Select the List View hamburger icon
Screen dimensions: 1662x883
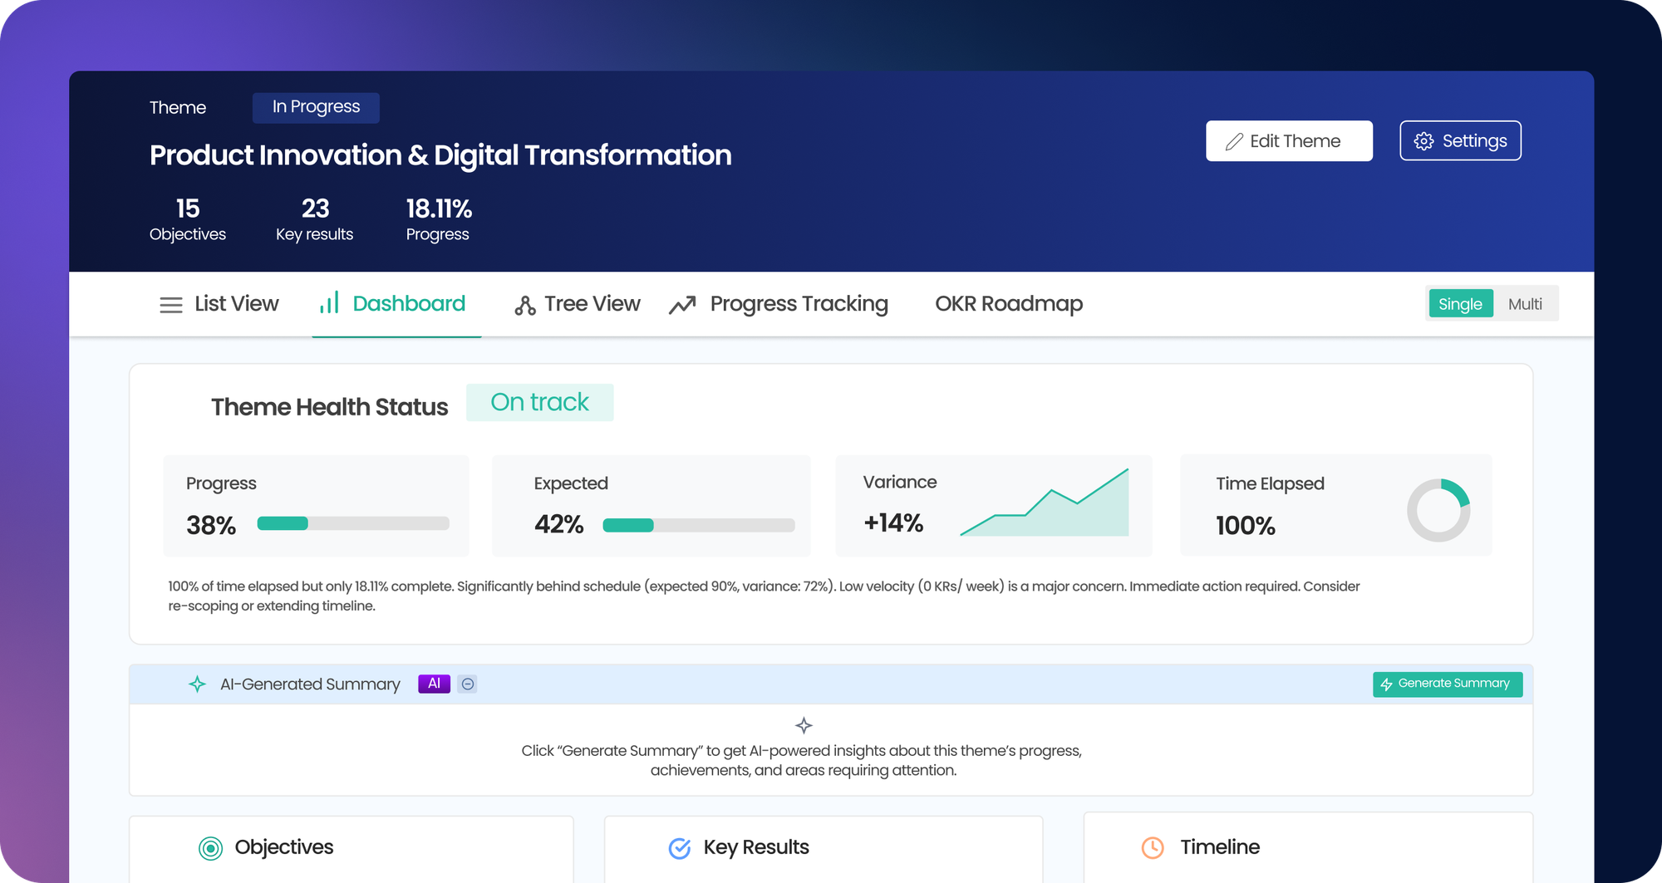pyautogui.click(x=170, y=304)
